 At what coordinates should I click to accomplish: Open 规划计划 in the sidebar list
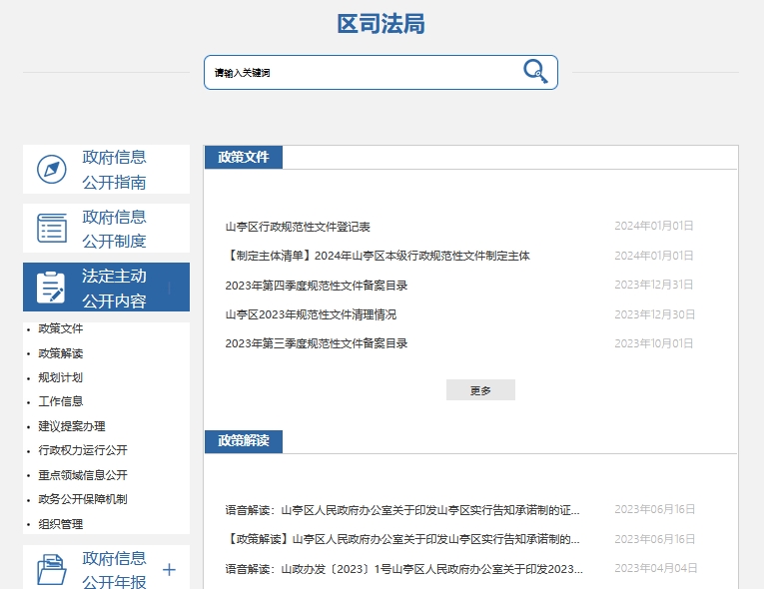coord(60,377)
